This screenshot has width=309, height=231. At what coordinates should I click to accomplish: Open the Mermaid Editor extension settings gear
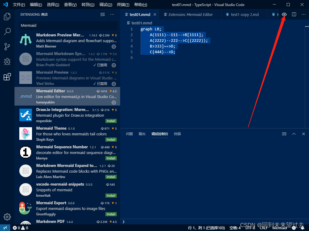click(x=114, y=102)
